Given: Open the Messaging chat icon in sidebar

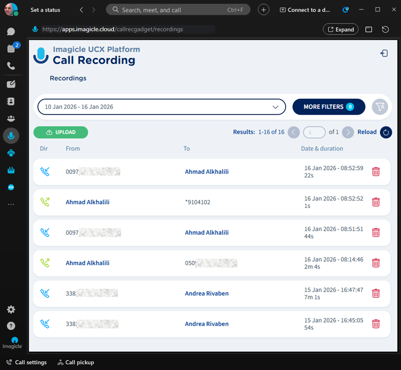Looking at the screenshot, I should tap(11, 32).
